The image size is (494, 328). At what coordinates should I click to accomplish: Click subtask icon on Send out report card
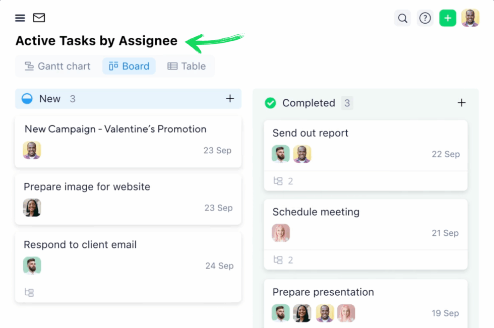tap(278, 181)
